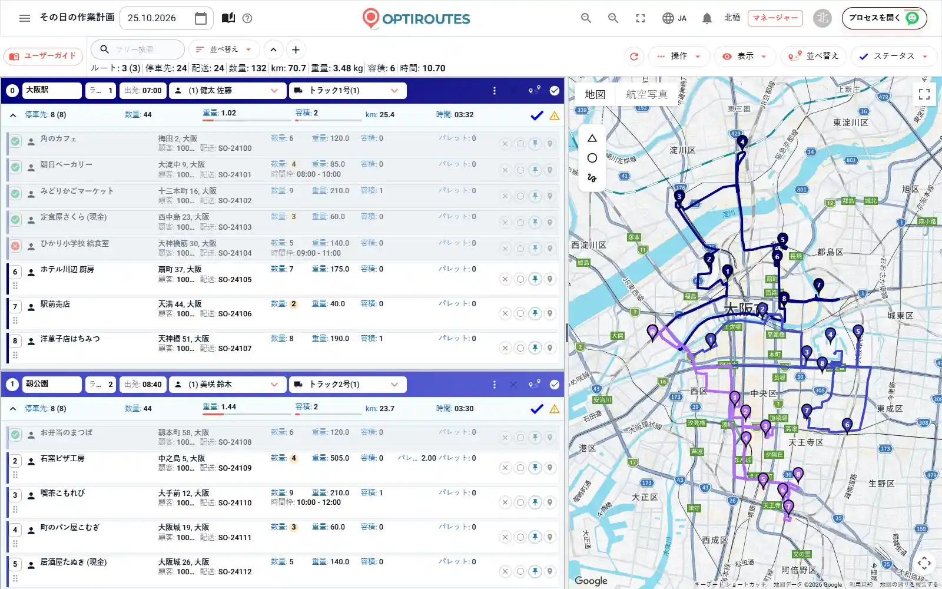Click the マネージャー role badge
The width and height of the screenshot is (942, 589).
coord(775,18)
